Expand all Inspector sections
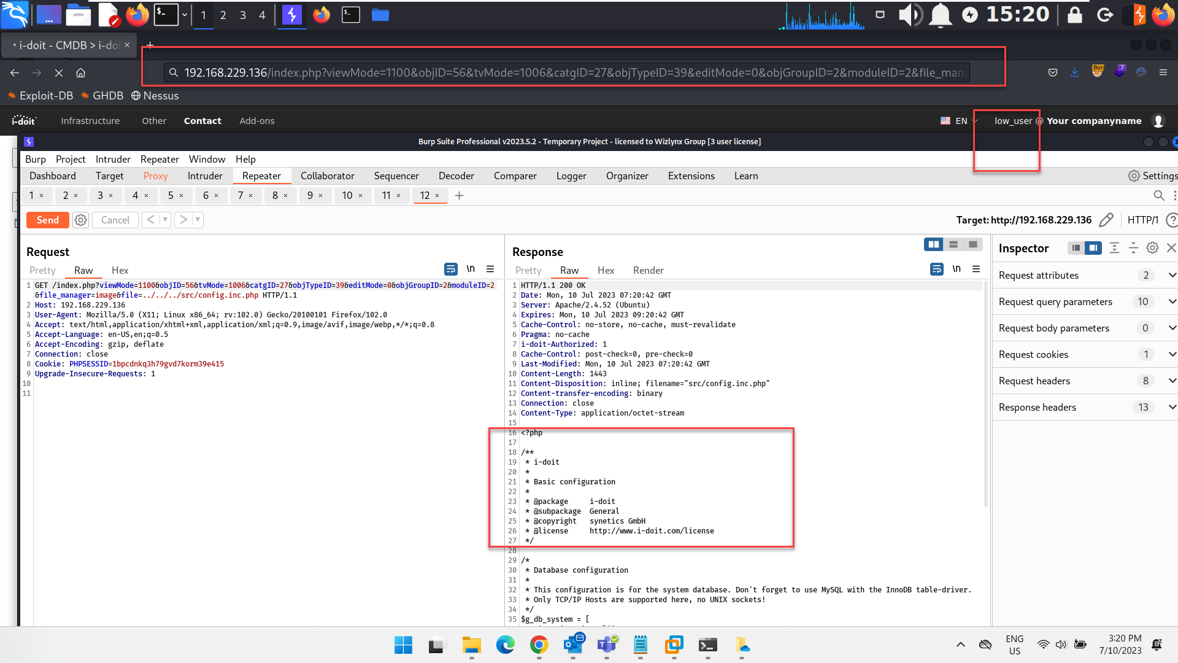 tap(1114, 248)
